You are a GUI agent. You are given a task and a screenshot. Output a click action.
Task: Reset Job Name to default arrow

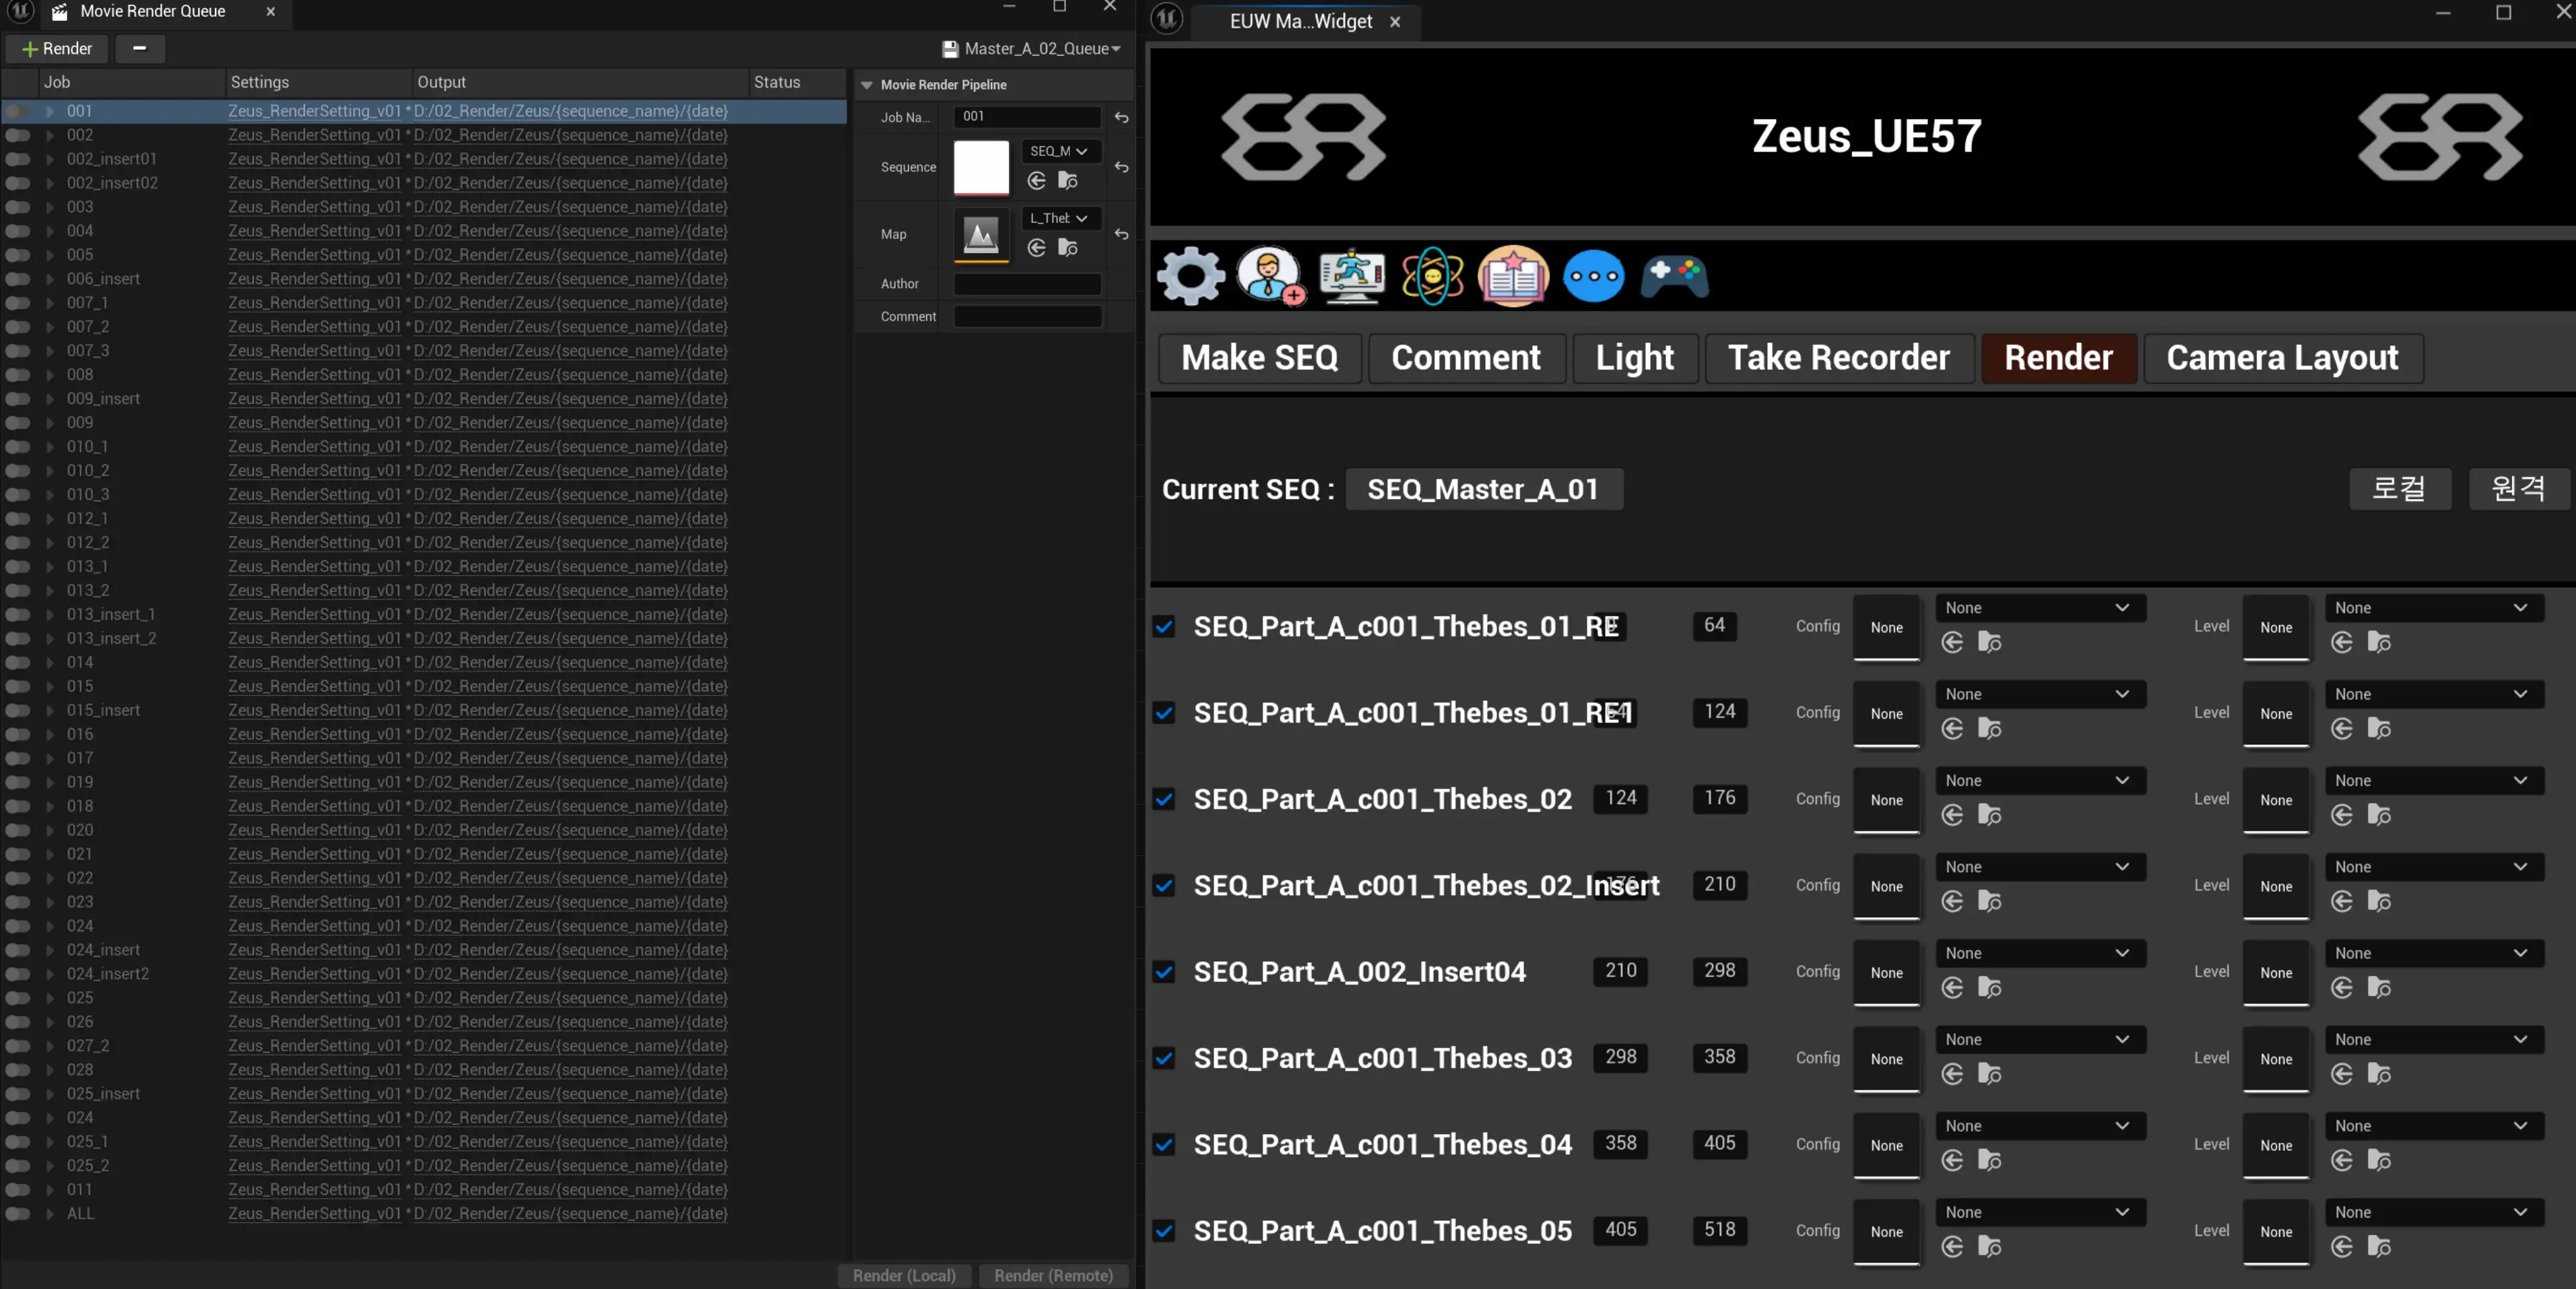(x=1122, y=117)
